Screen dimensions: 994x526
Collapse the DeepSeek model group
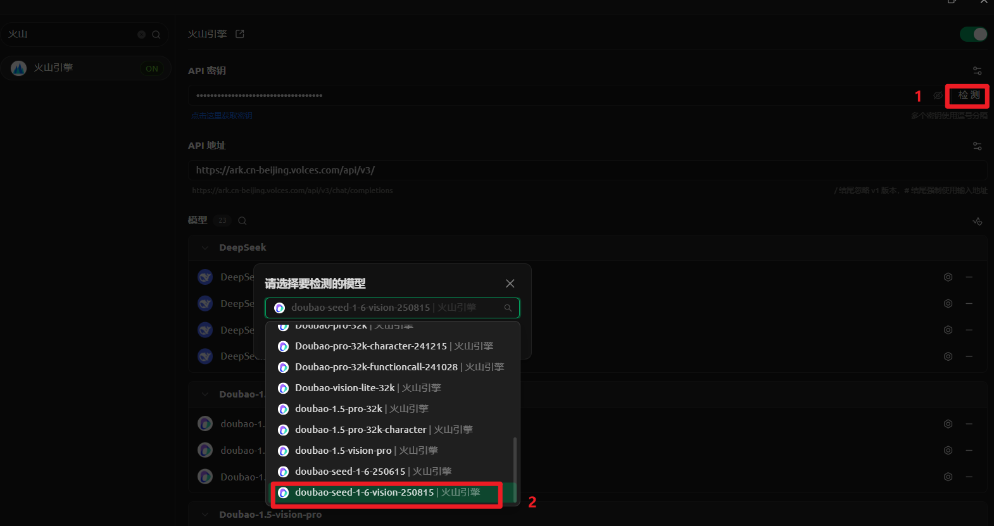[205, 247]
